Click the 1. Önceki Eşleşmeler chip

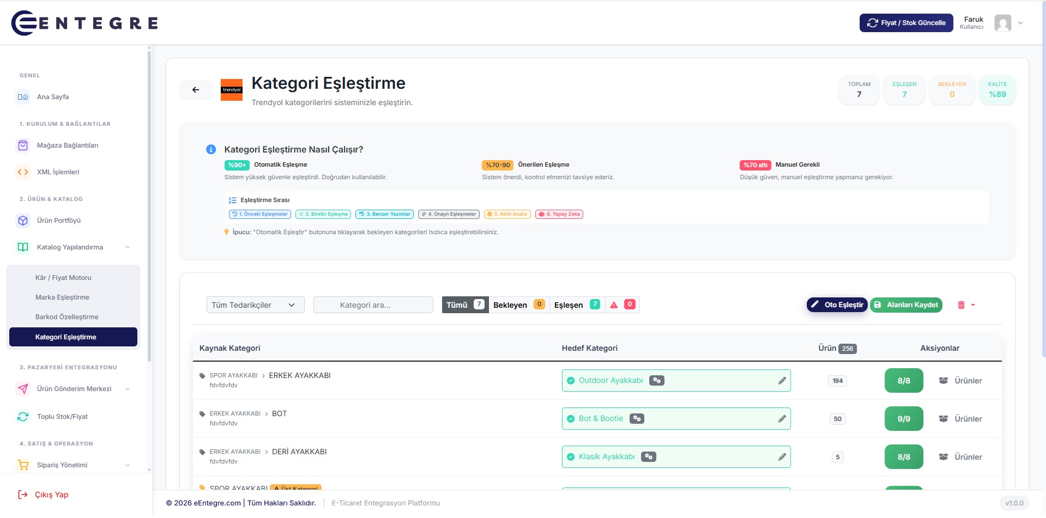pyautogui.click(x=260, y=214)
